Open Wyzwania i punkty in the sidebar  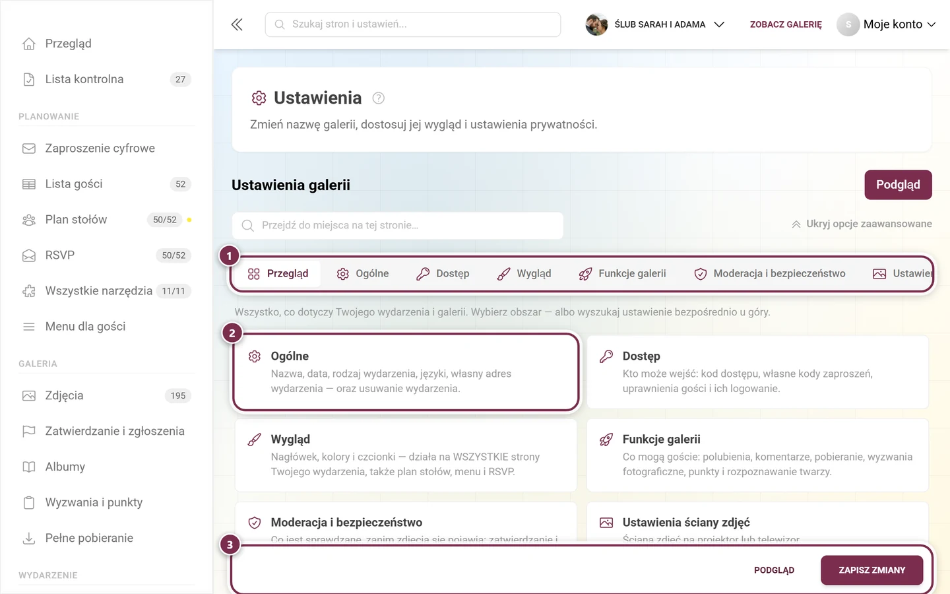click(107, 503)
